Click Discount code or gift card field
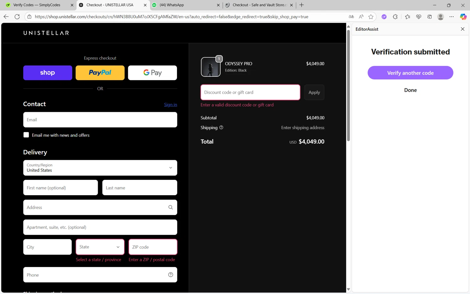470x294 pixels. [x=250, y=92]
